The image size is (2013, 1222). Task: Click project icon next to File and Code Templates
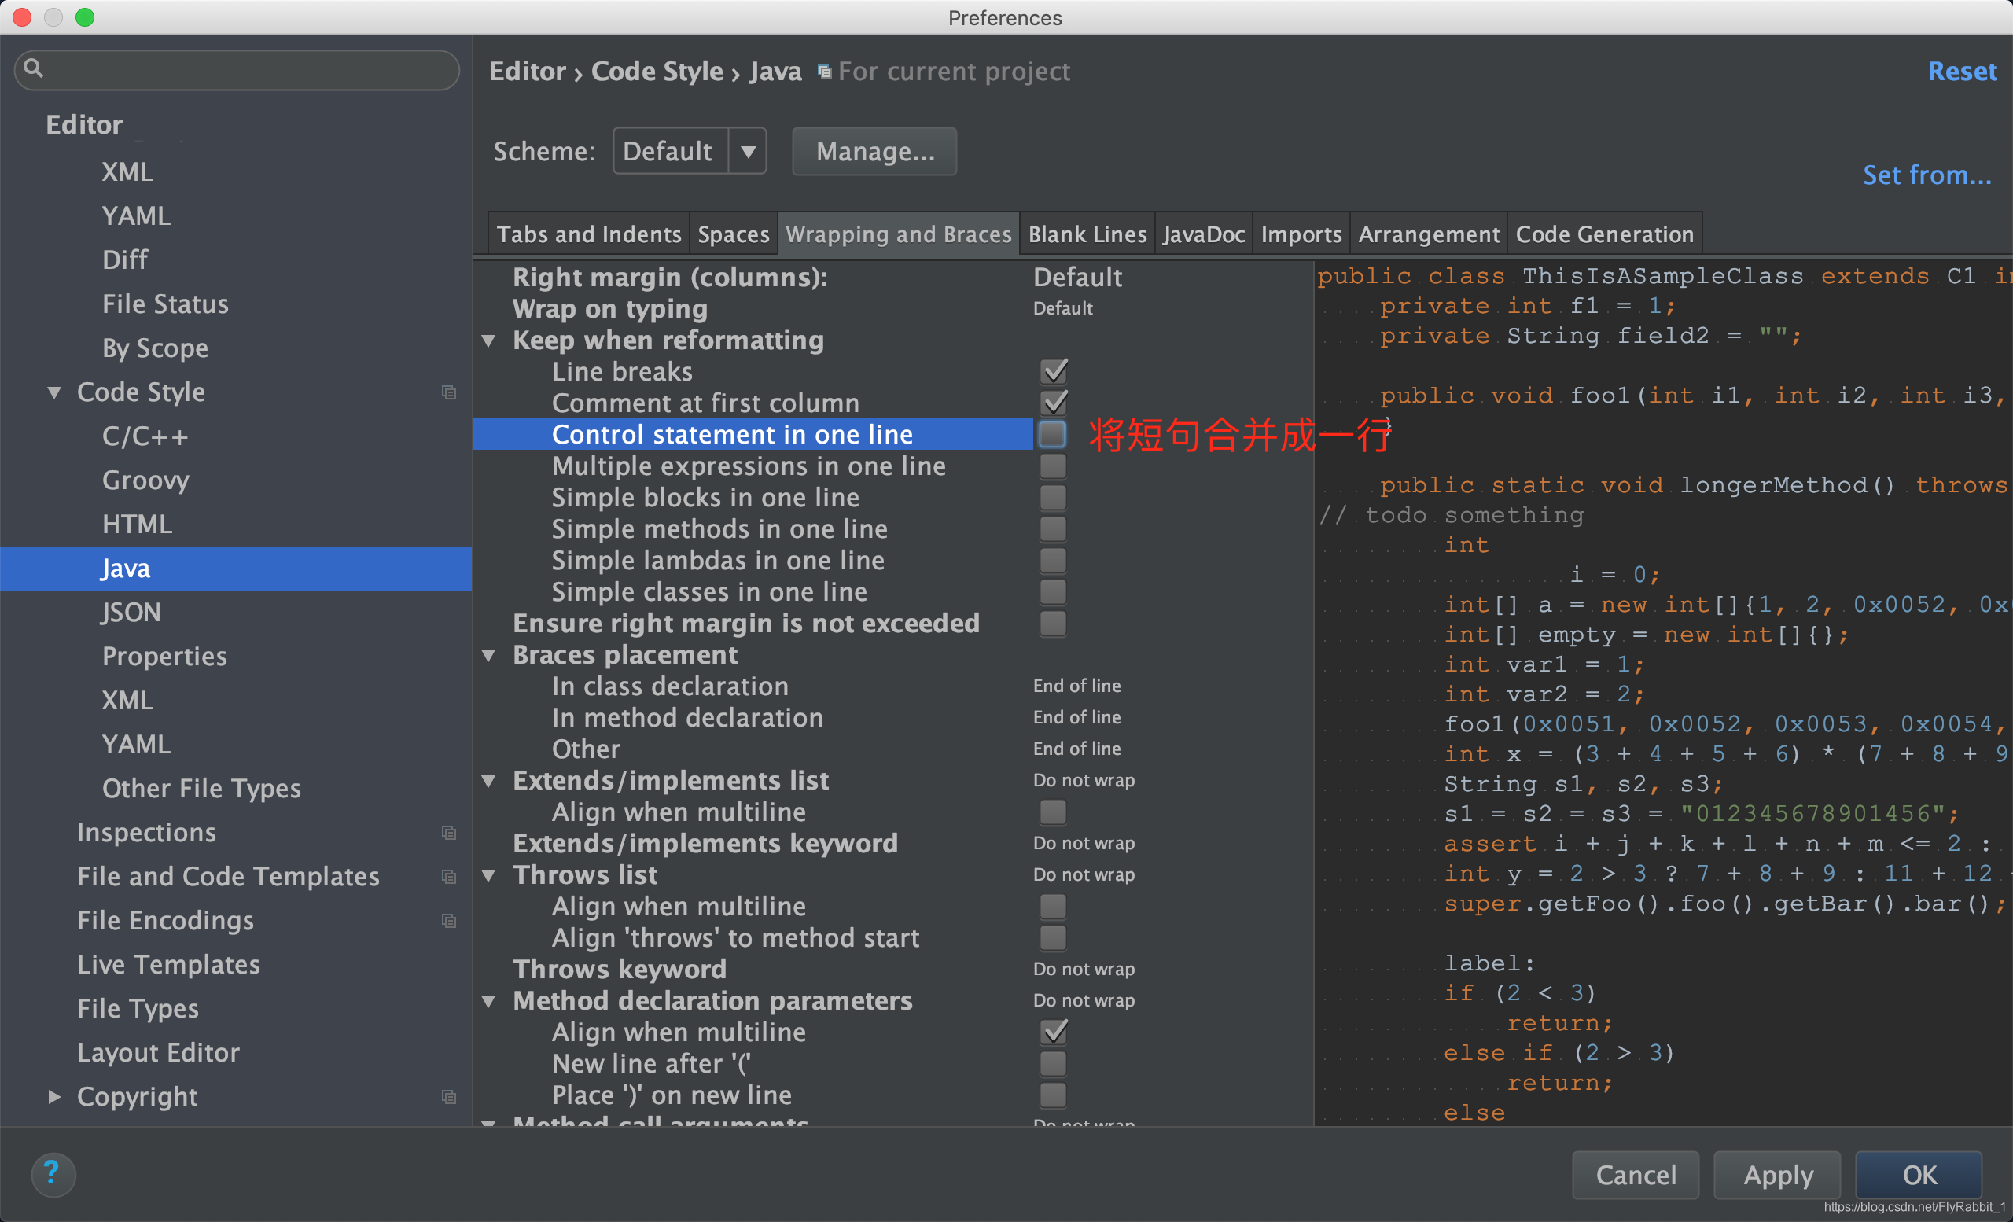click(x=448, y=877)
